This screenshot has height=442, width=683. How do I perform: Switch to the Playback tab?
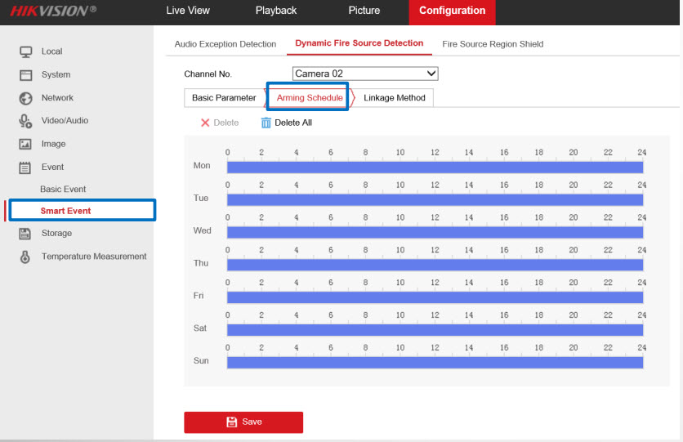point(276,11)
